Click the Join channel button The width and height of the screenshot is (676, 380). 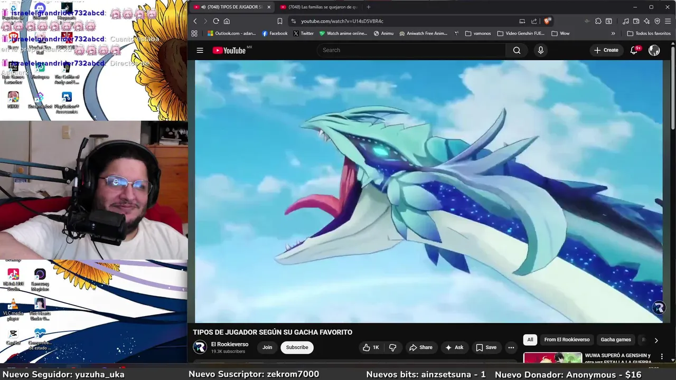click(x=267, y=347)
